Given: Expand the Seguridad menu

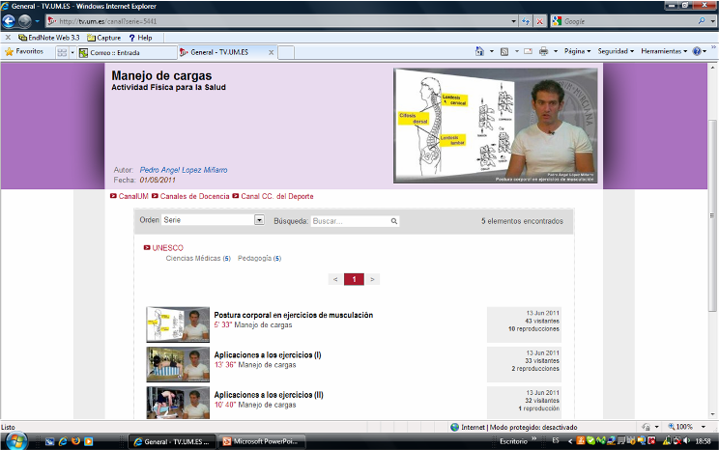Looking at the screenshot, I should point(616,51).
